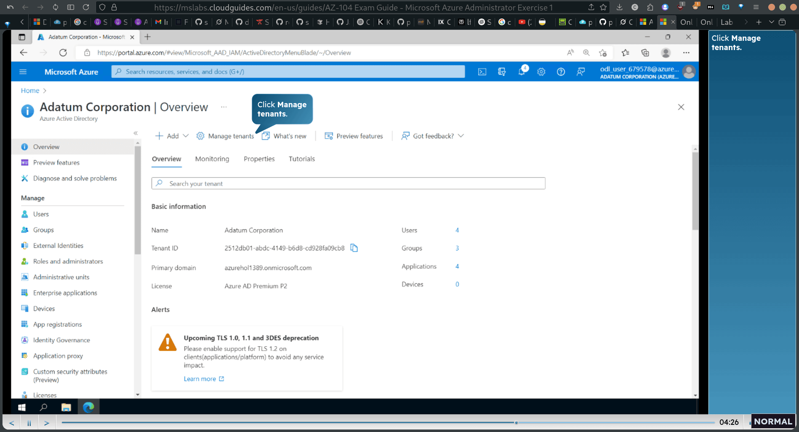Open Directories and subscriptions filter icon
This screenshot has width=799, height=432.
coord(502,72)
